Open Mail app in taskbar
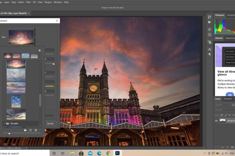The image size is (235, 156). tap(90, 153)
